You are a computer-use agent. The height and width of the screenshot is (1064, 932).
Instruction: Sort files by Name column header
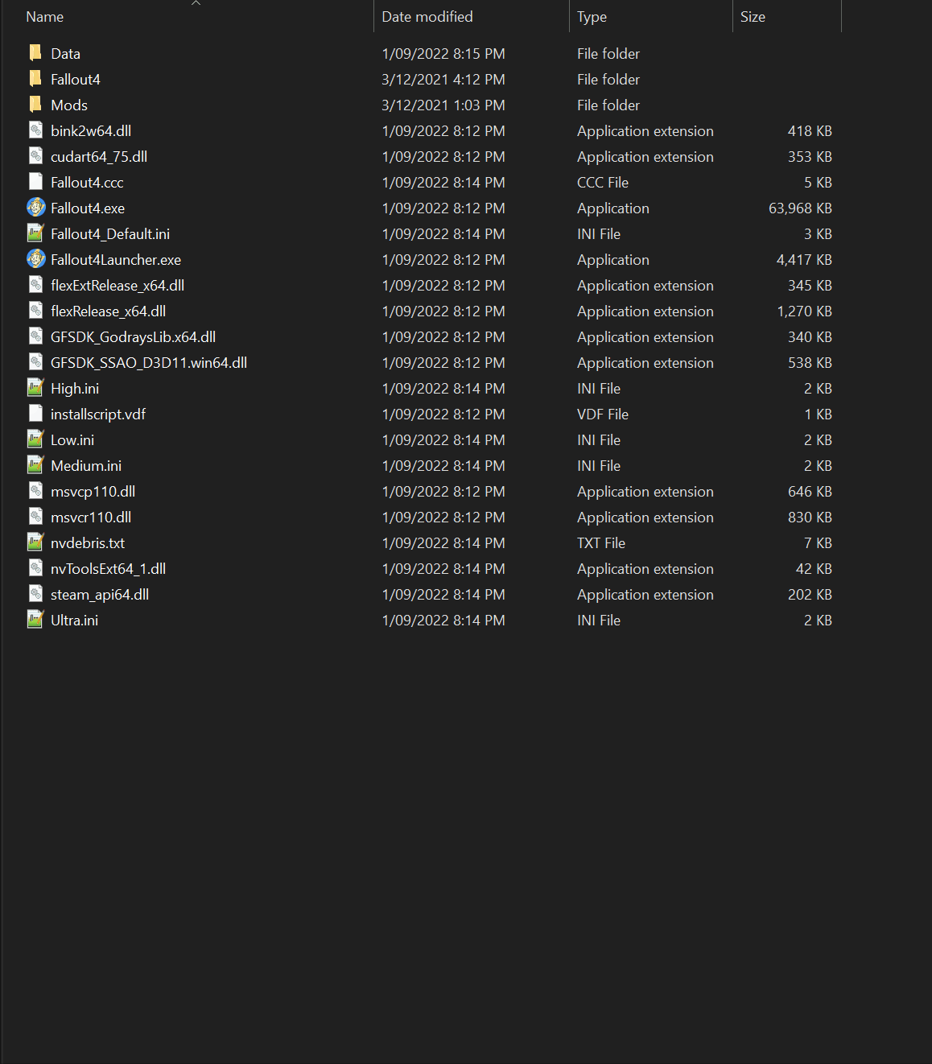pos(45,17)
